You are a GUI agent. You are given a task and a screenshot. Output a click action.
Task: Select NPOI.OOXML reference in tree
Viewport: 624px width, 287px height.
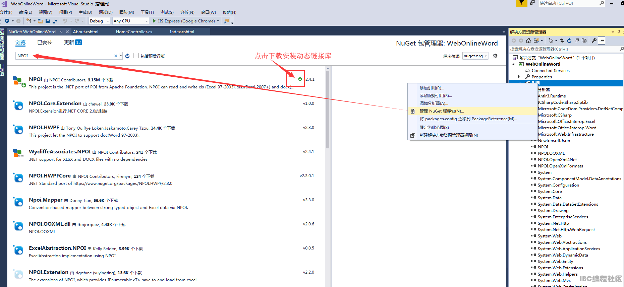coord(551,153)
